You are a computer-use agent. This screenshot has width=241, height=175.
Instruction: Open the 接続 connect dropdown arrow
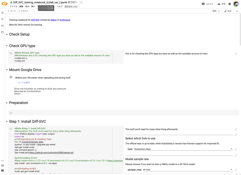click(219, 11)
